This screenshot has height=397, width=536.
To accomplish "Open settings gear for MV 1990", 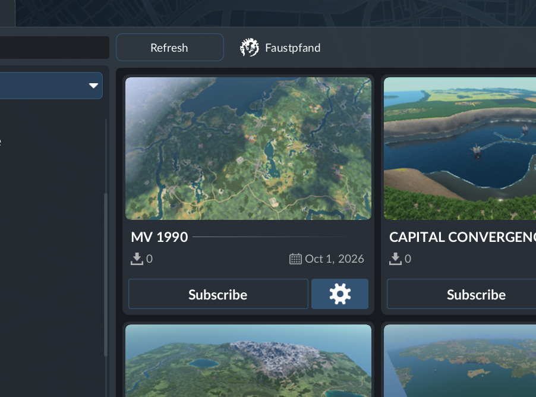I will point(340,294).
